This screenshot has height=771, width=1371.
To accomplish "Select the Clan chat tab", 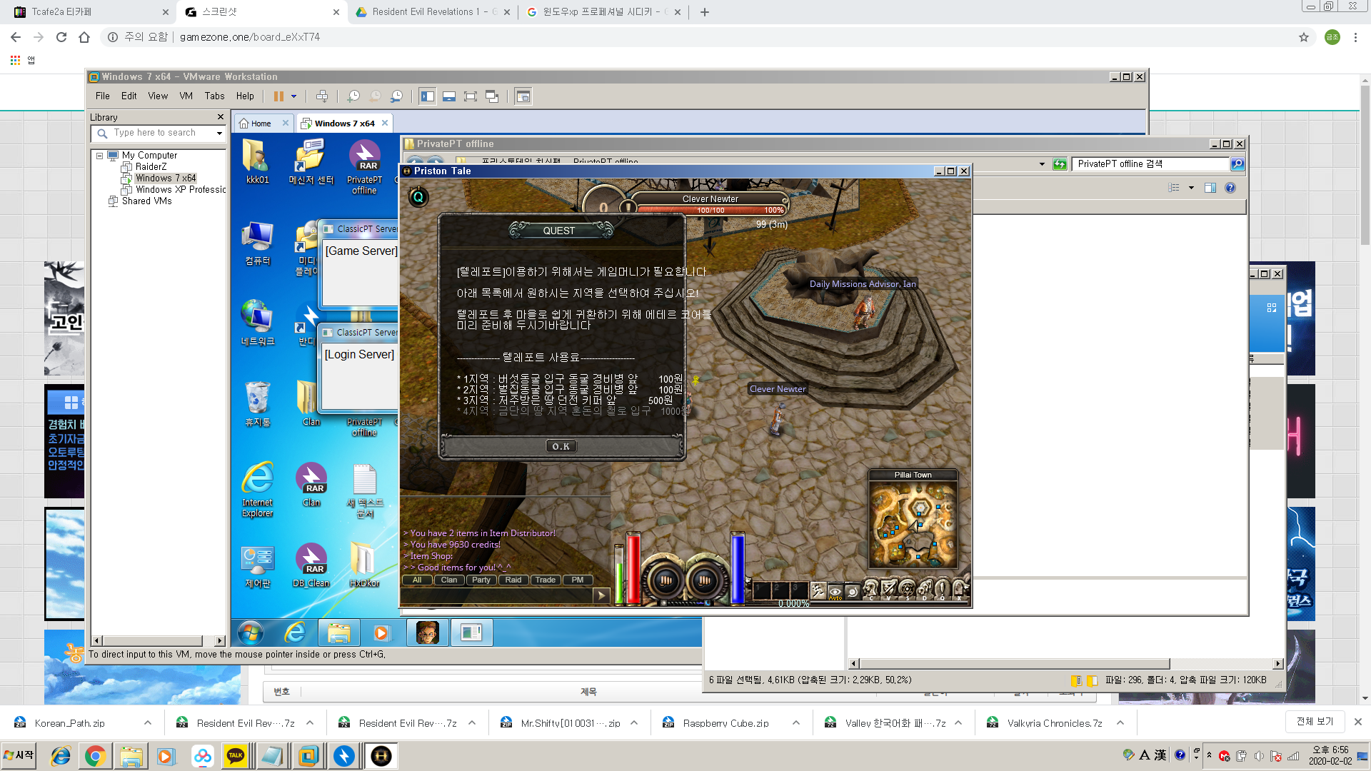I will (449, 580).
